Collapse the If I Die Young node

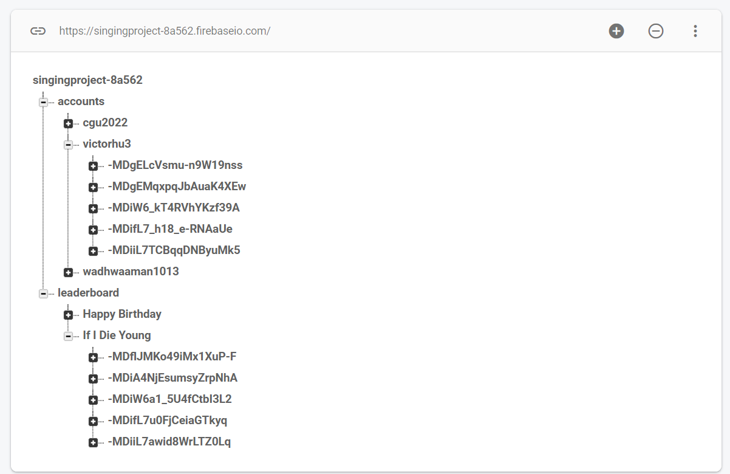click(68, 336)
